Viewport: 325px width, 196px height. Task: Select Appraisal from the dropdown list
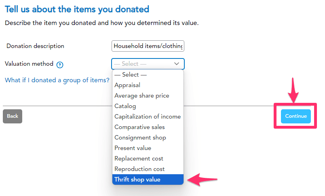click(127, 85)
